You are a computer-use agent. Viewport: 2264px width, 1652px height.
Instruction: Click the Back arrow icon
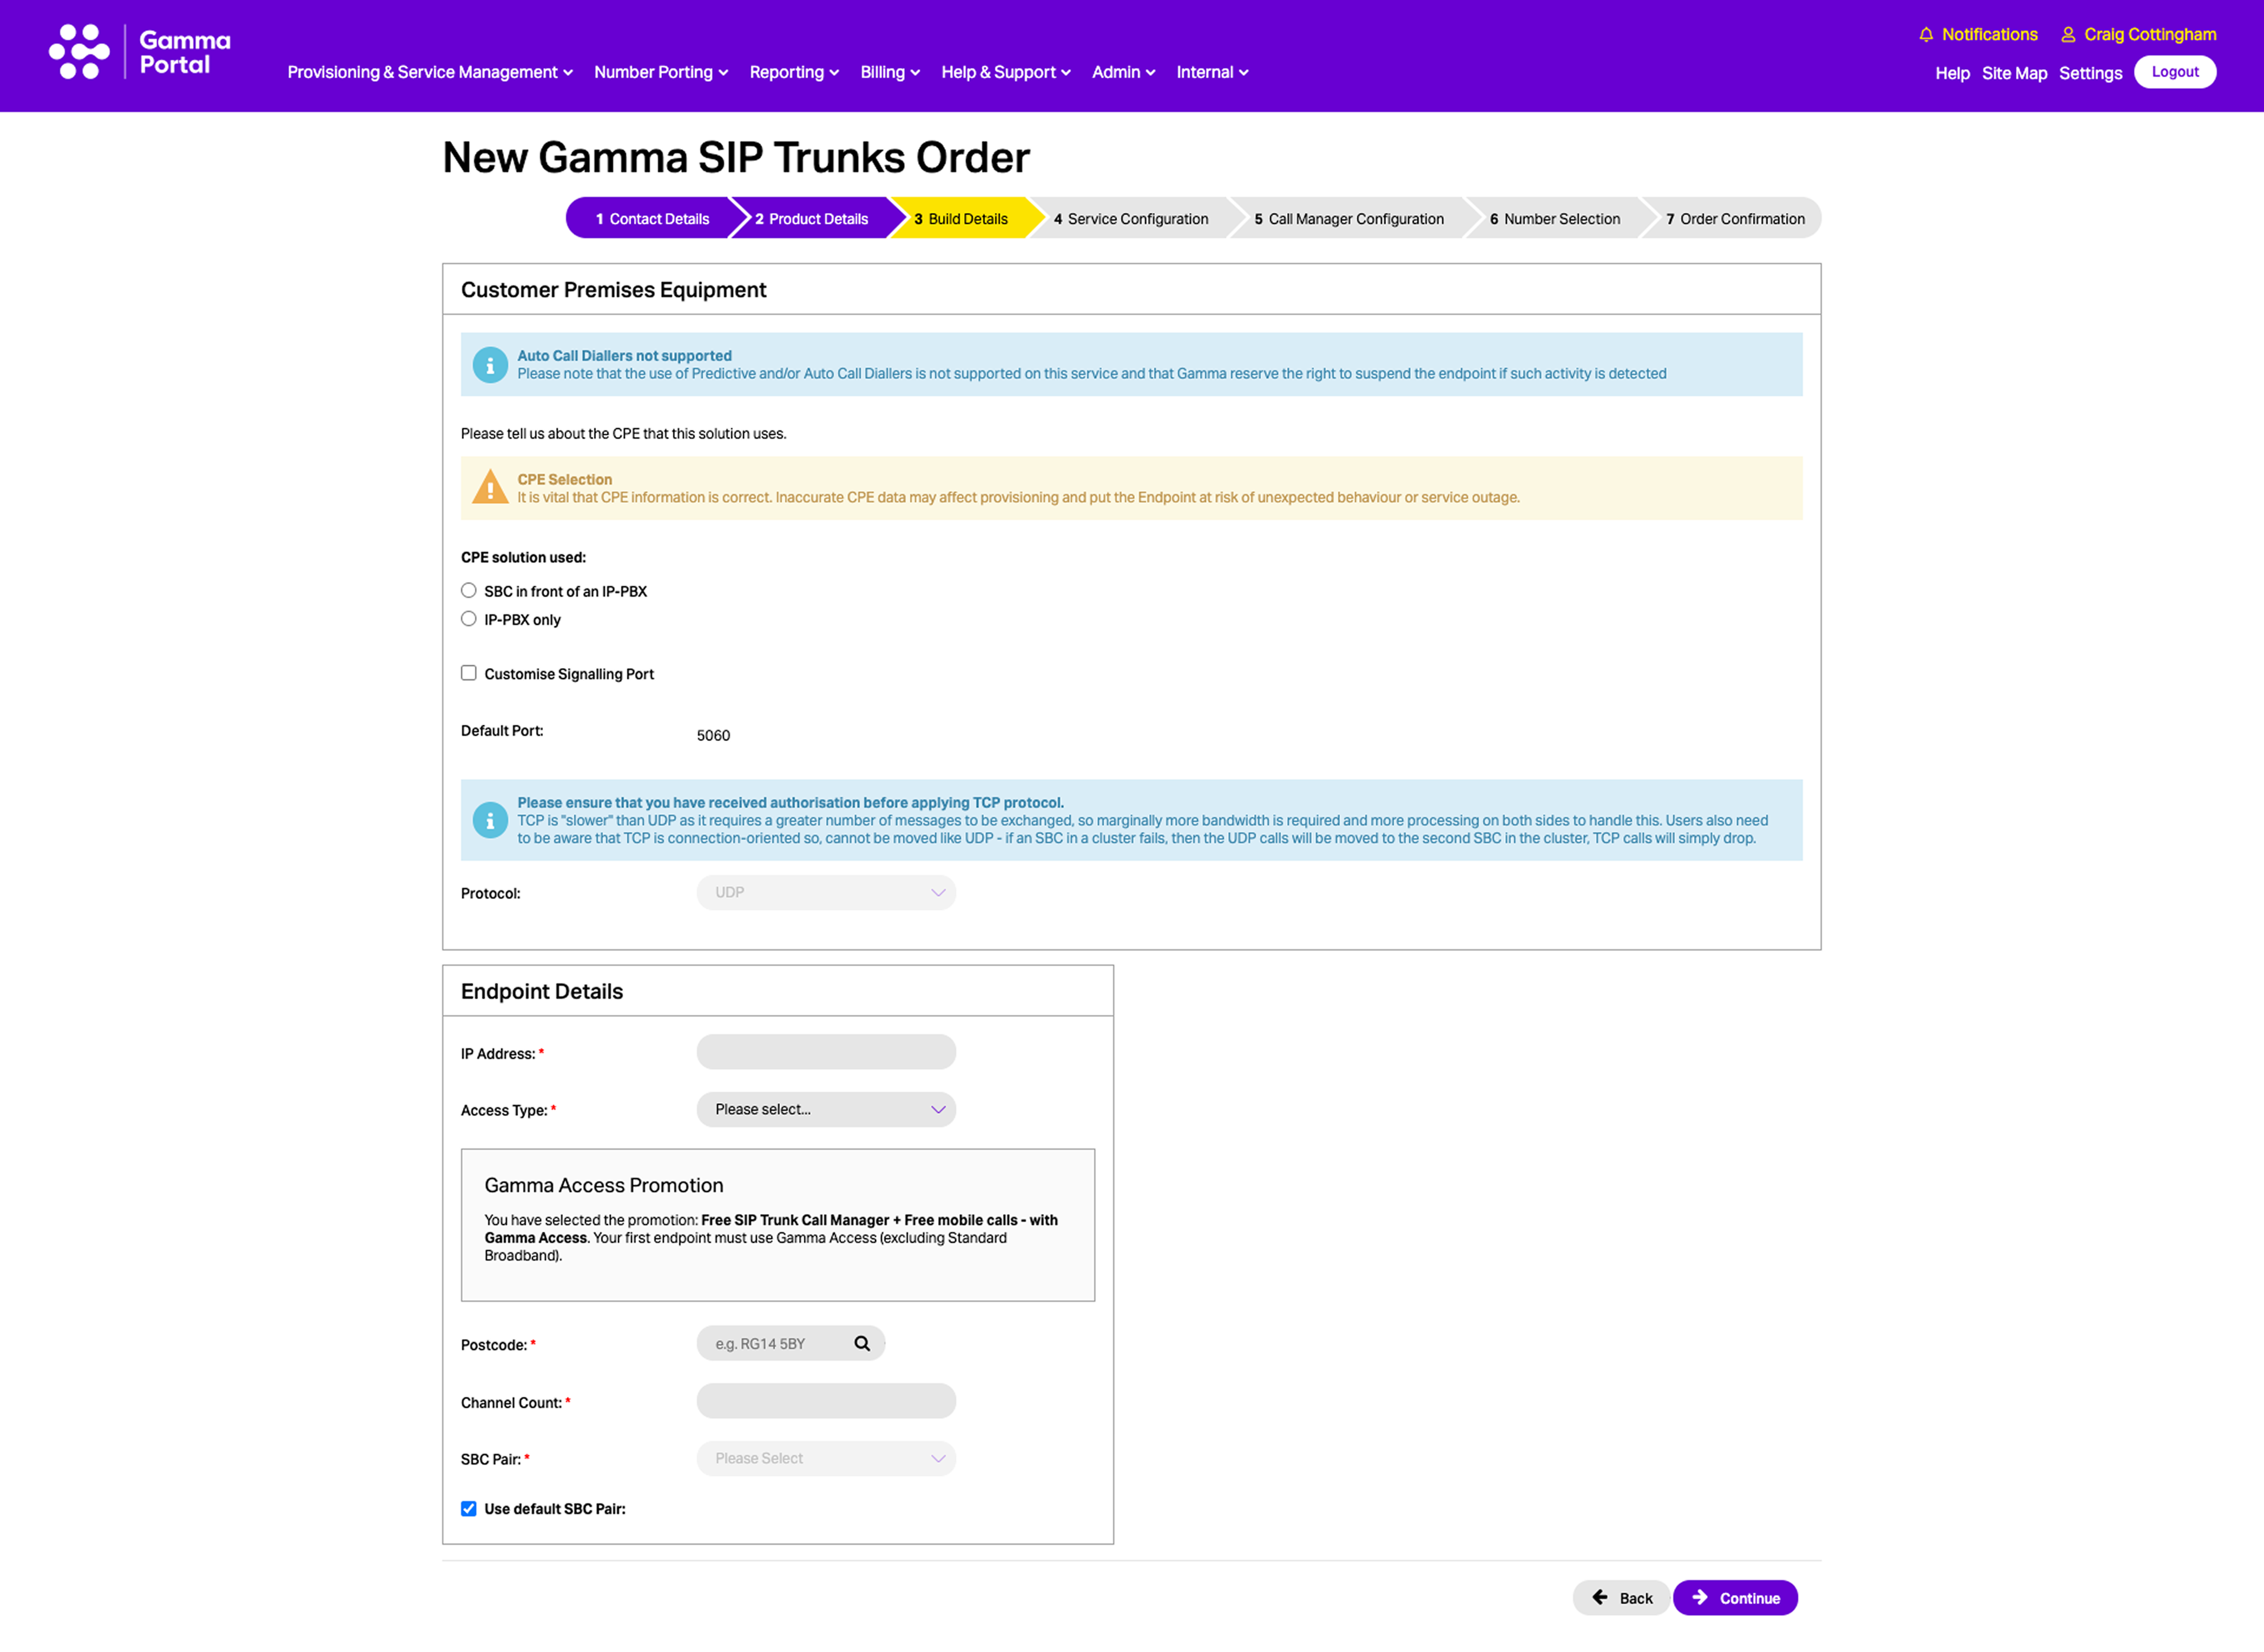(1600, 1597)
